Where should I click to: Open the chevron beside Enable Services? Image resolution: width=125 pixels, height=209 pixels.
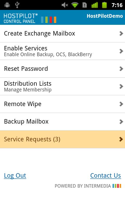(x=121, y=51)
